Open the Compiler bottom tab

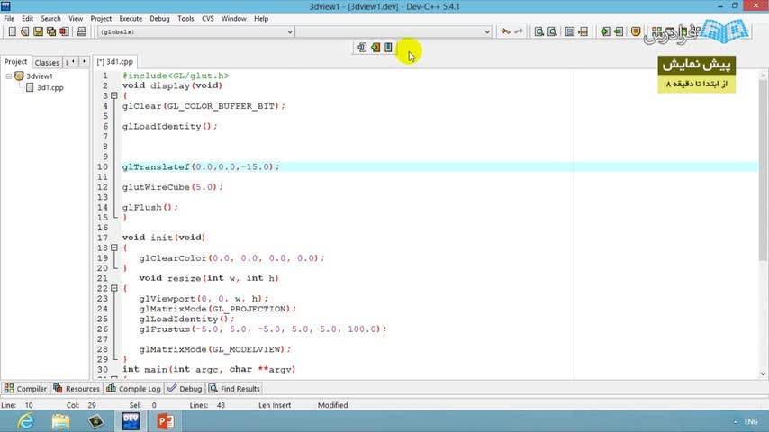click(x=25, y=389)
